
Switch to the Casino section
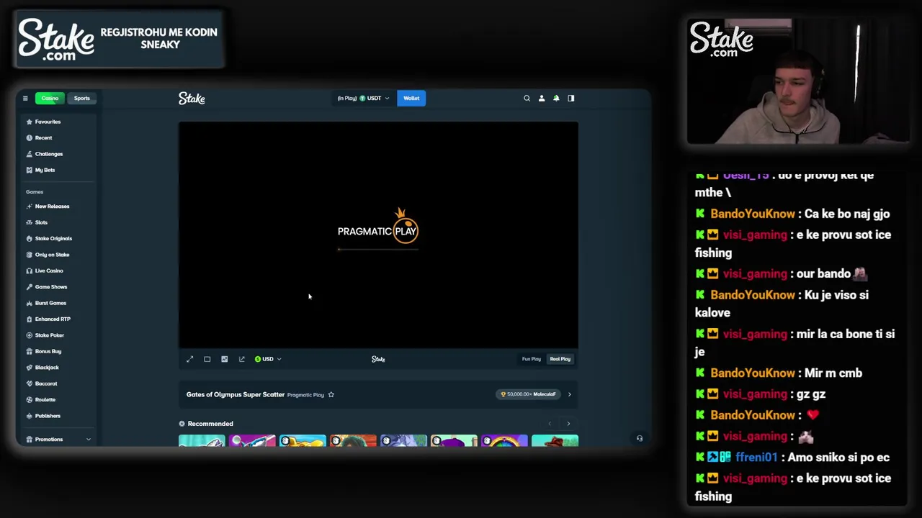50,99
